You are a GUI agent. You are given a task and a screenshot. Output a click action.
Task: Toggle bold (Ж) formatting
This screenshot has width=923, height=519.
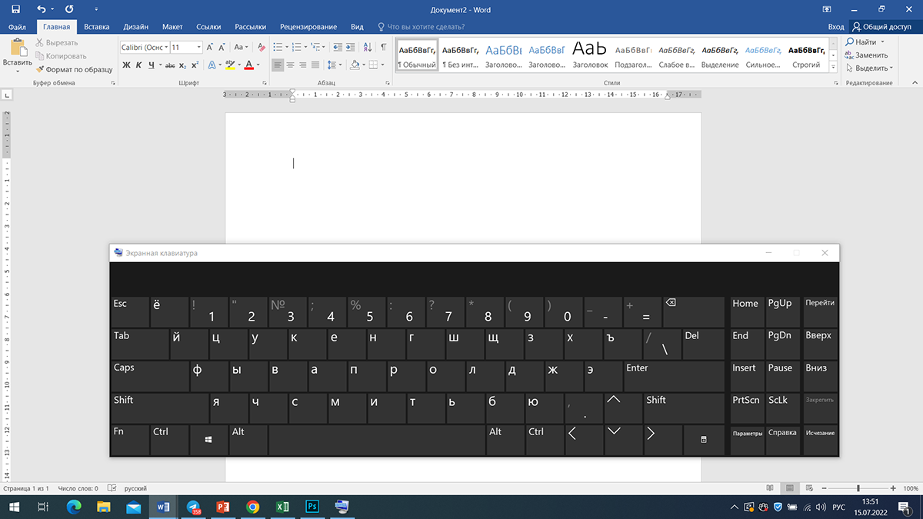coord(127,65)
